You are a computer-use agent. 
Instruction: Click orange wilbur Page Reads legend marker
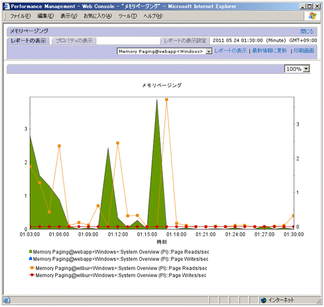coord(31,268)
